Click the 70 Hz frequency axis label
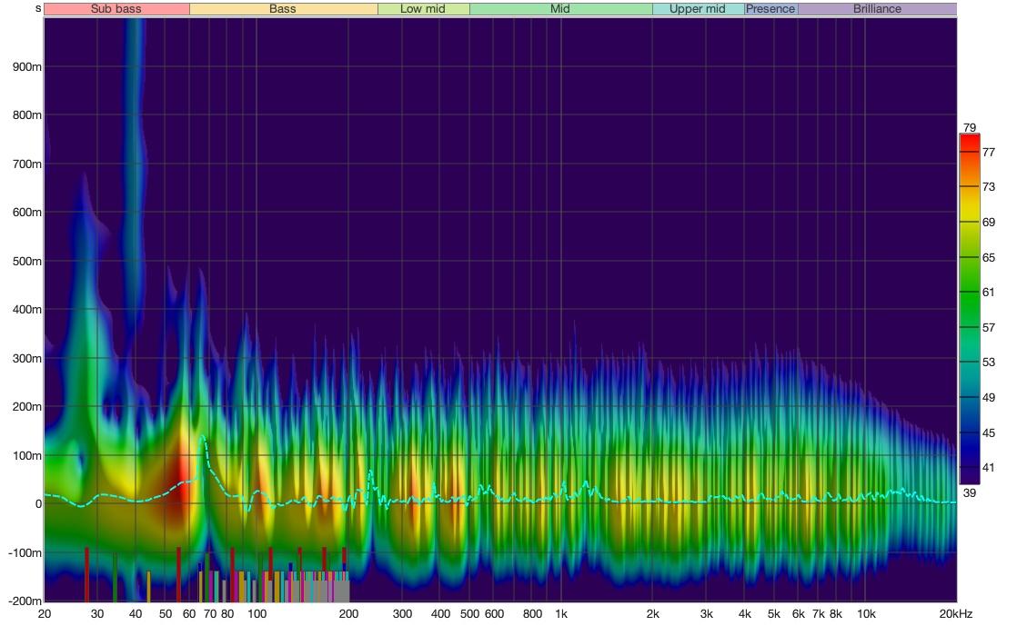This screenshot has height=626, width=1017. (x=210, y=613)
